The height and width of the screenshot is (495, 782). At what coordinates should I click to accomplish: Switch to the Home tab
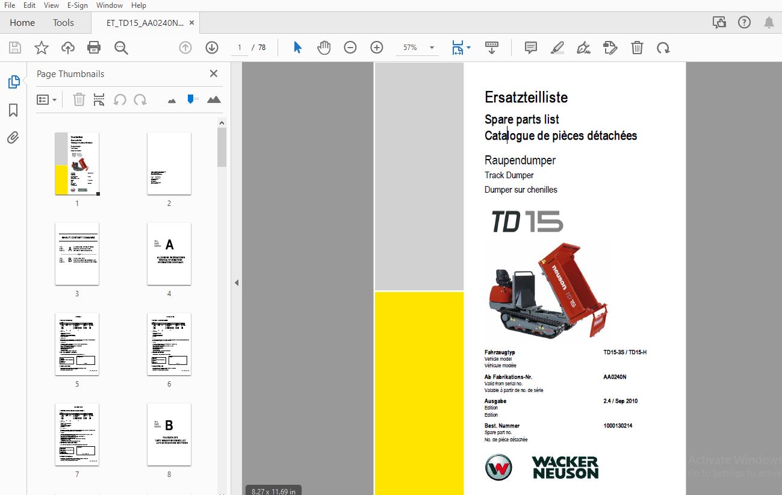pyautogui.click(x=22, y=23)
